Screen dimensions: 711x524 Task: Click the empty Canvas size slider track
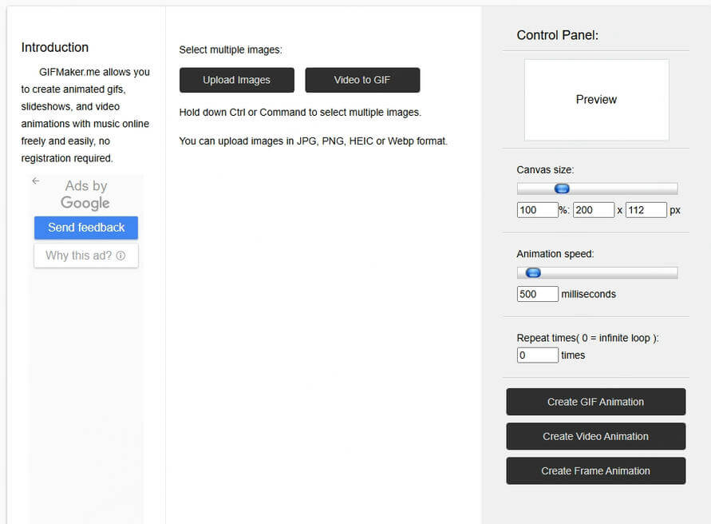pyautogui.click(x=630, y=189)
